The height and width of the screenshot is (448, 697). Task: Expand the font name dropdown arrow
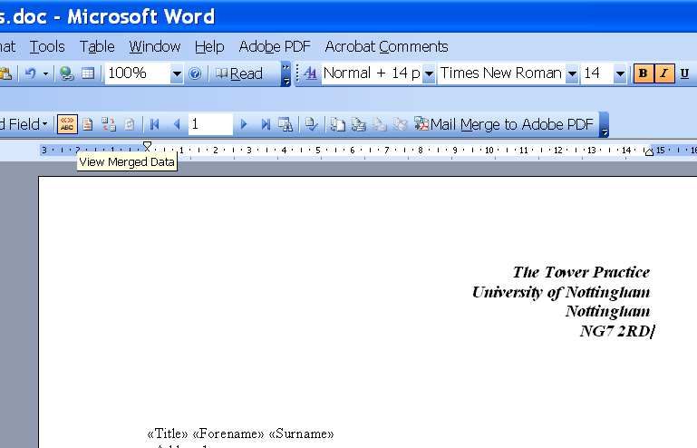click(x=572, y=73)
